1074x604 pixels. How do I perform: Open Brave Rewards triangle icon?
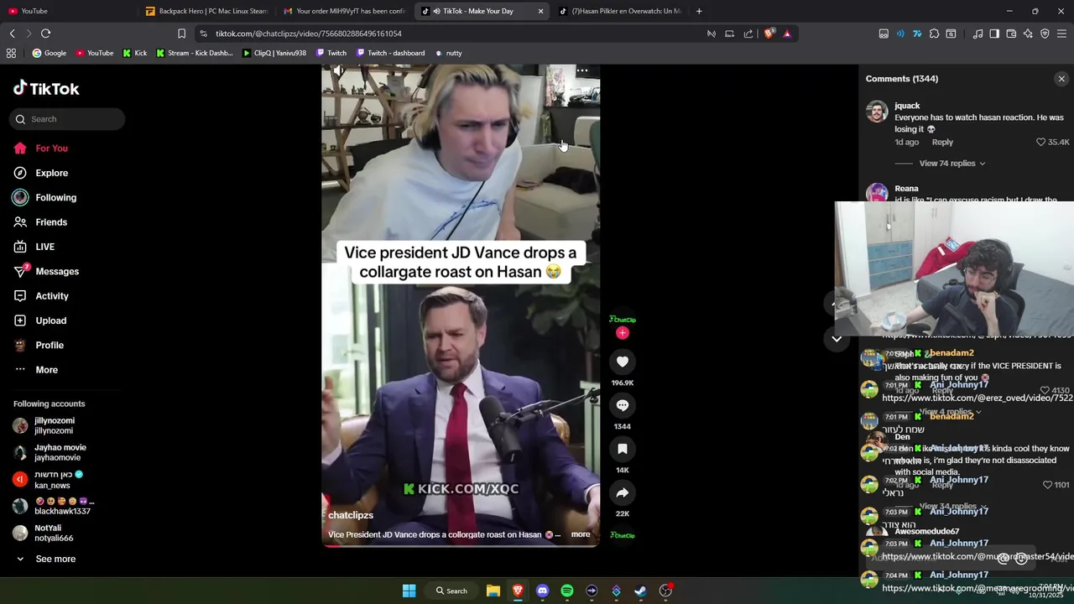tap(787, 34)
